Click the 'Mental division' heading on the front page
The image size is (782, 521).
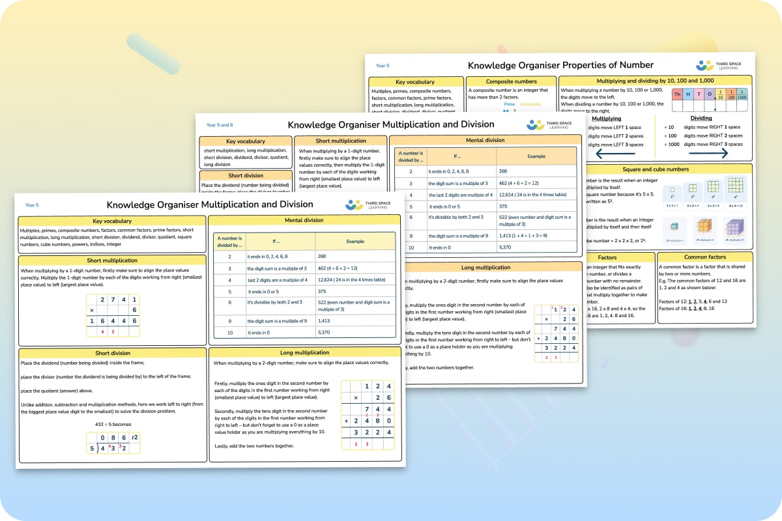(305, 221)
